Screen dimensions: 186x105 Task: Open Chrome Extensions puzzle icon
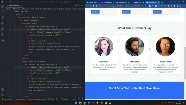[174, 6]
